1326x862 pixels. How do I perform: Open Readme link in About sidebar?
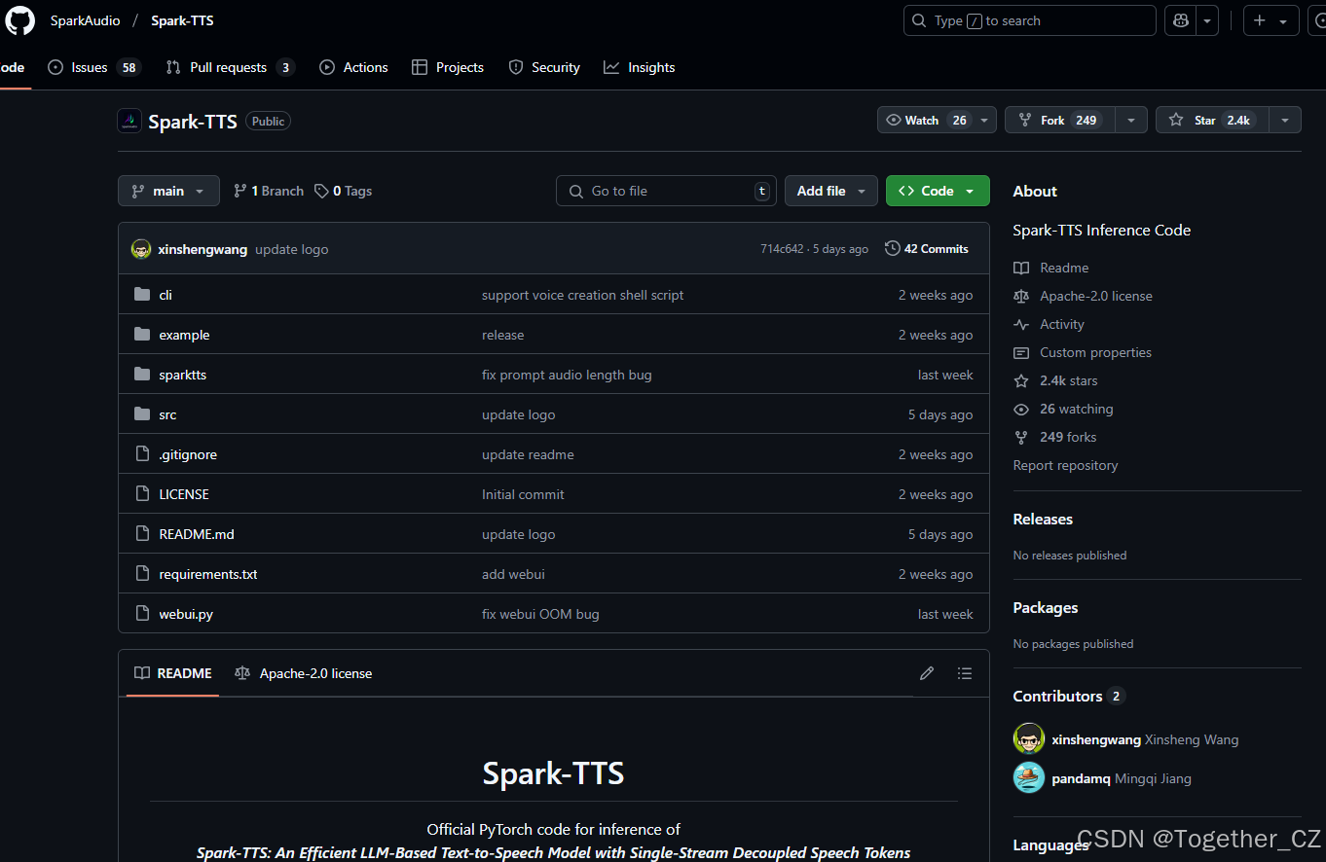pos(1050,268)
